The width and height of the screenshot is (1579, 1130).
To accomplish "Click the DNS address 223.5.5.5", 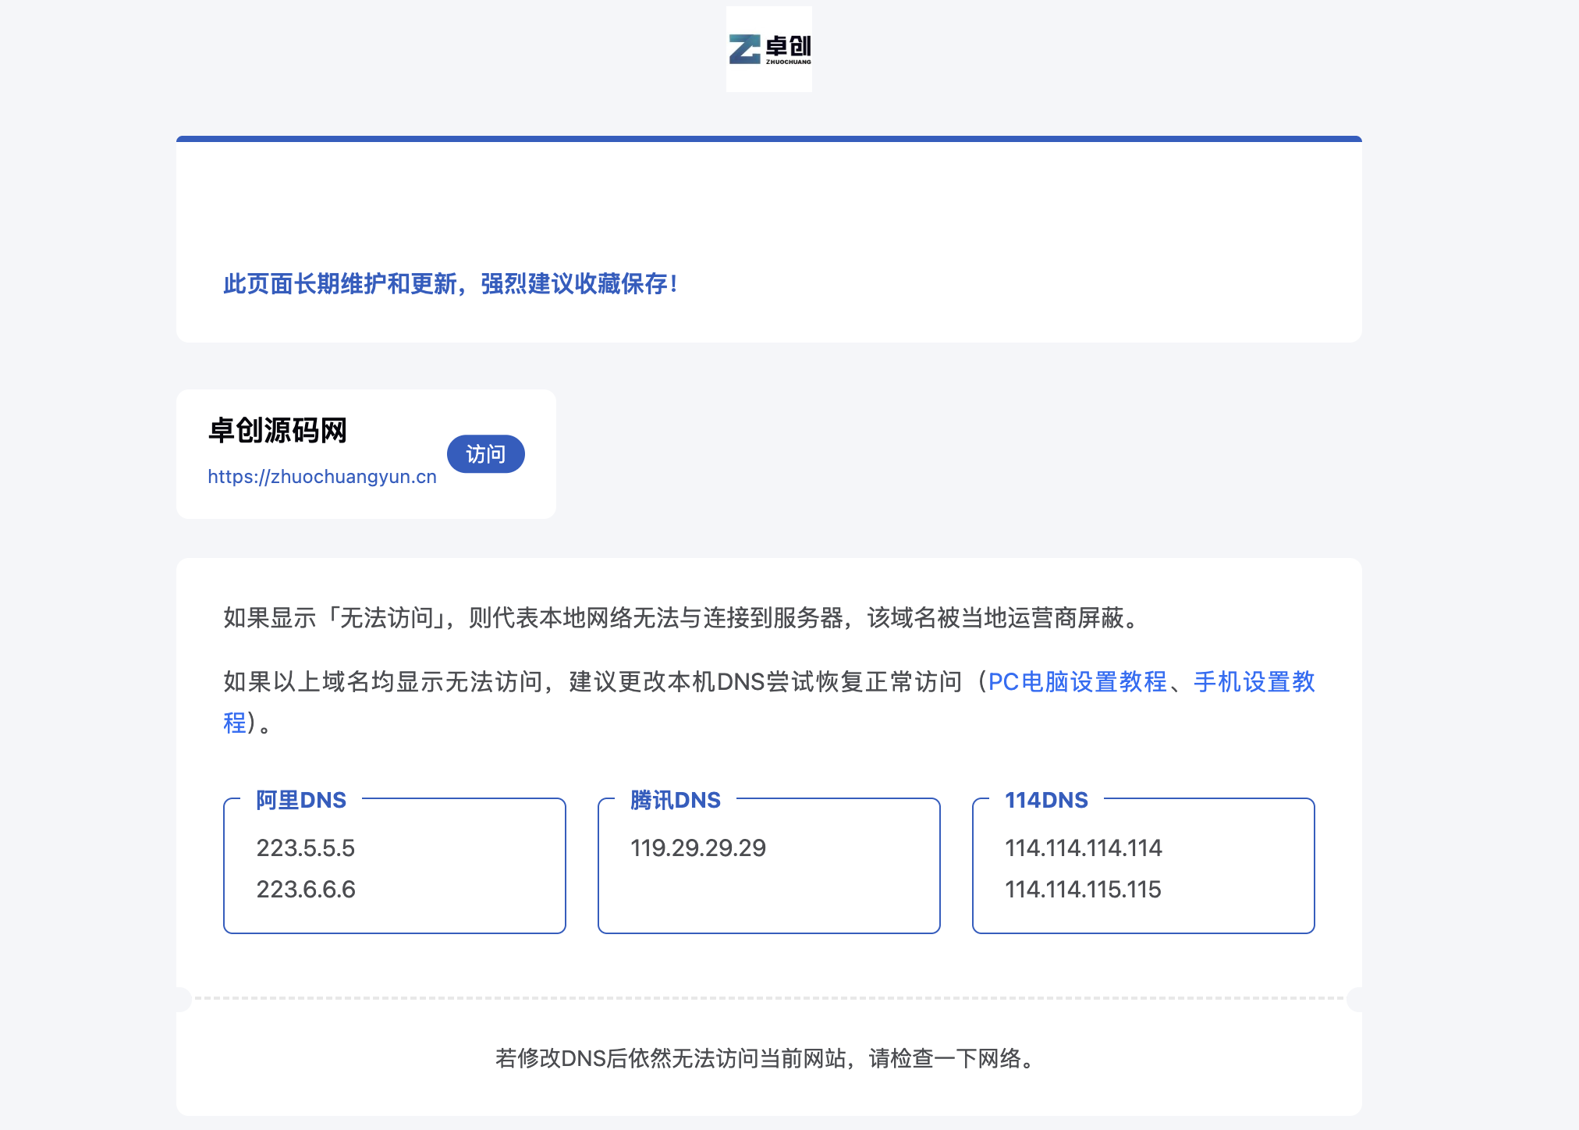I will [307, 848].
